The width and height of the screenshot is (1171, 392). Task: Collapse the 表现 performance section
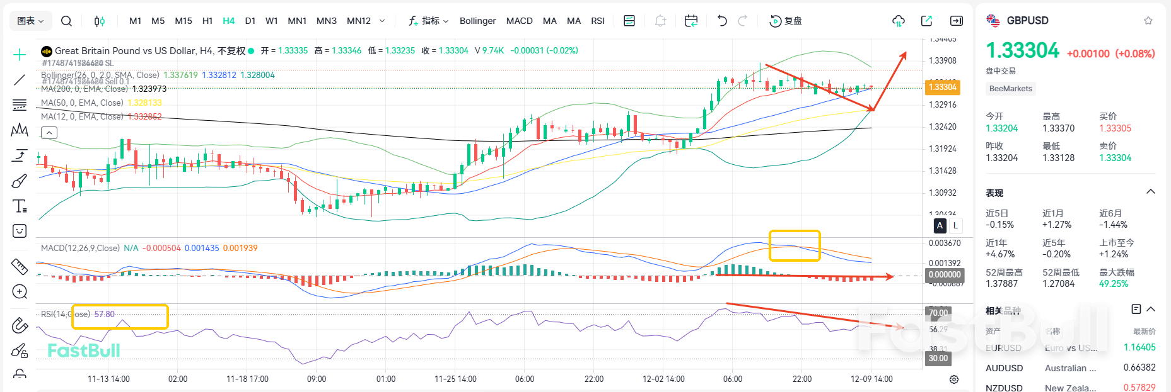(1150, 192)
